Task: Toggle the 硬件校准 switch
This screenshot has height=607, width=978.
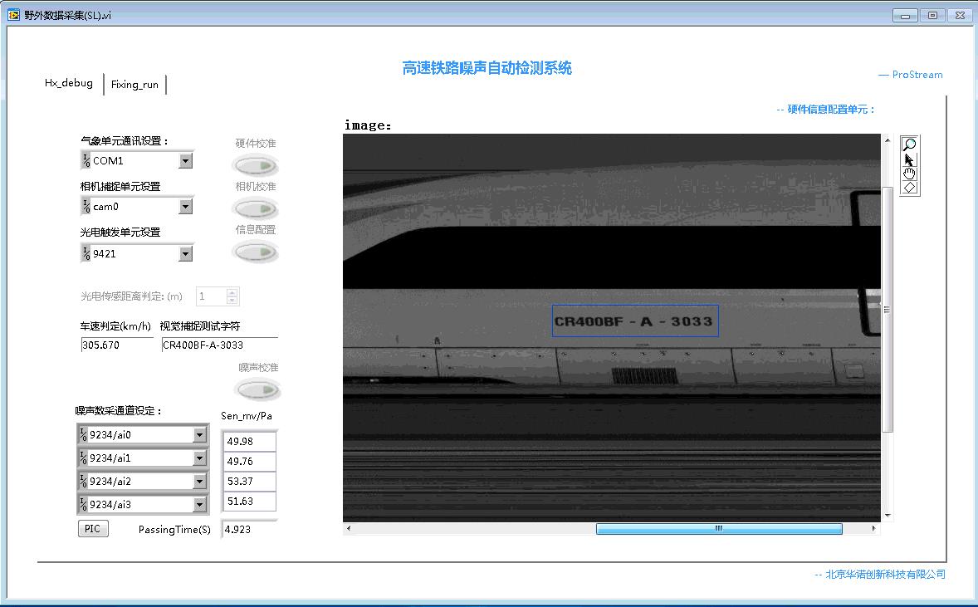Action: pos(255,165)
